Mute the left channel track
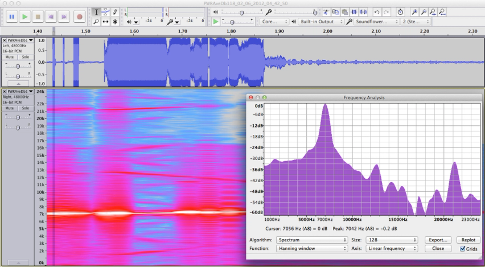 point(10,57)
